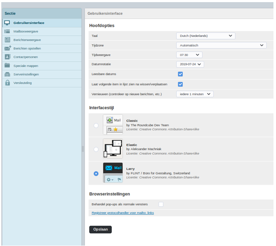Select the Classic interface style radio button
The image size is (276, 246).
96,125
